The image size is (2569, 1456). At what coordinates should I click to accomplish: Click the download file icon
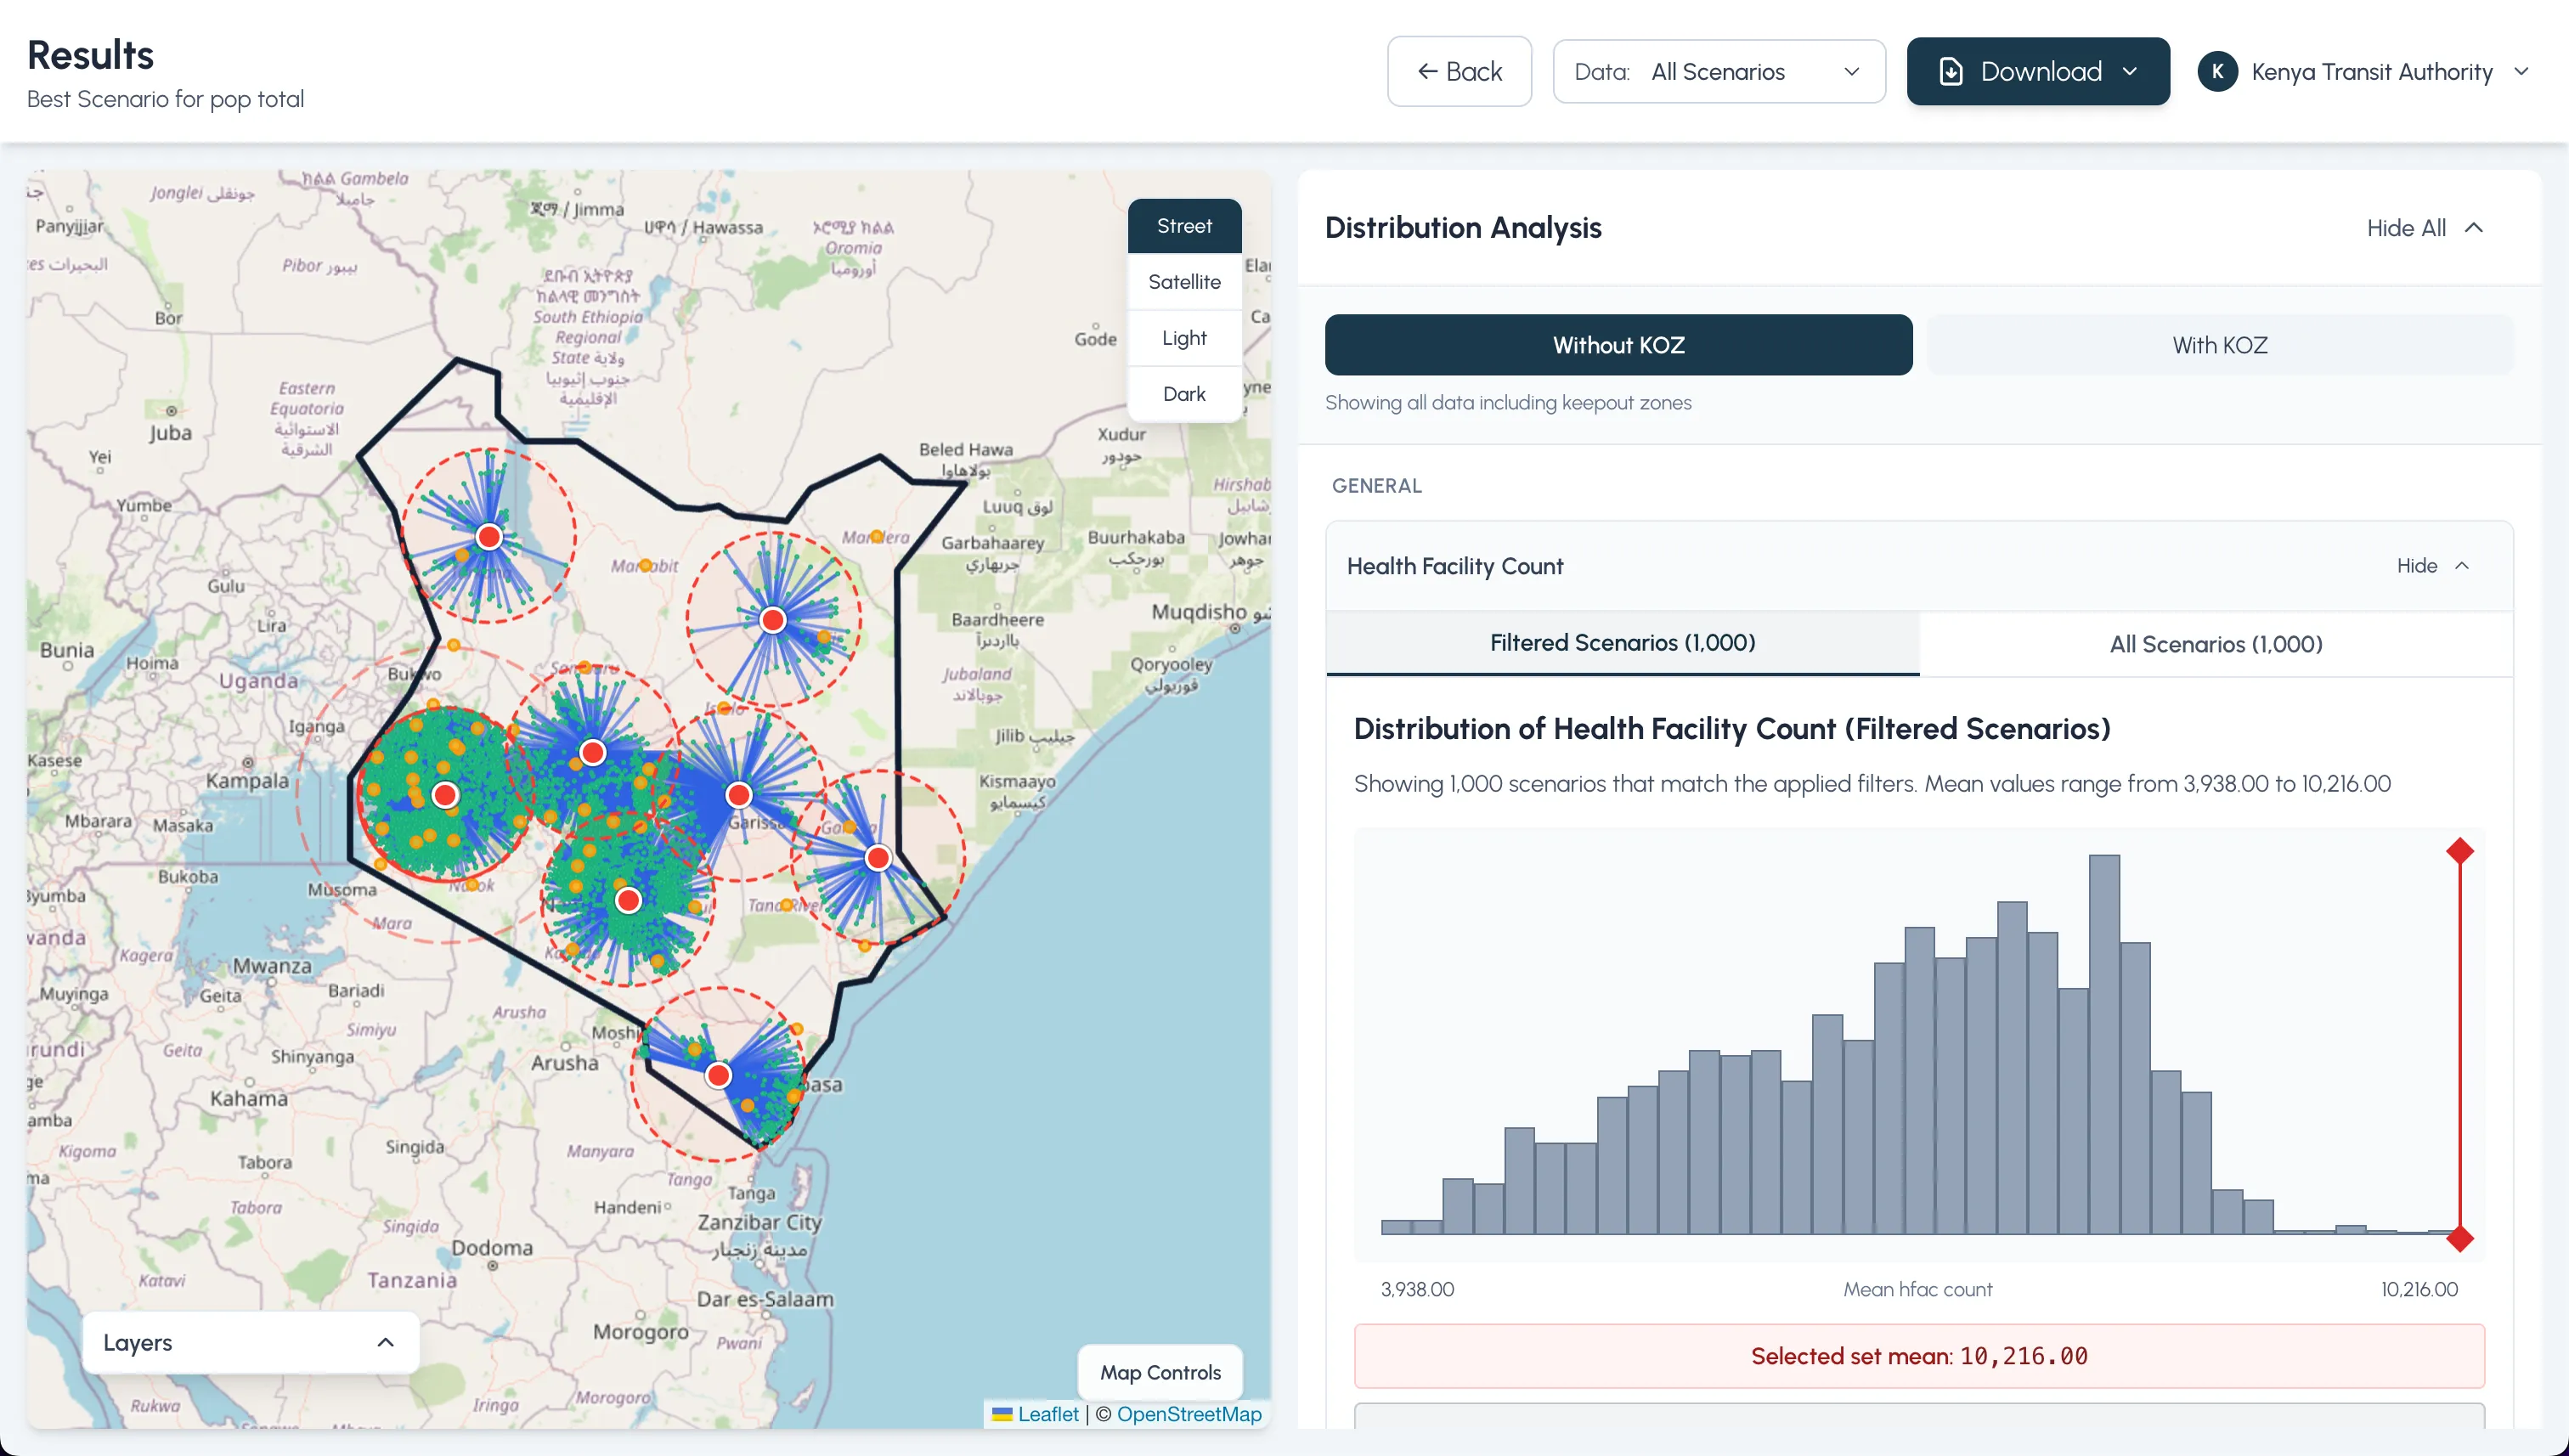1950,72
